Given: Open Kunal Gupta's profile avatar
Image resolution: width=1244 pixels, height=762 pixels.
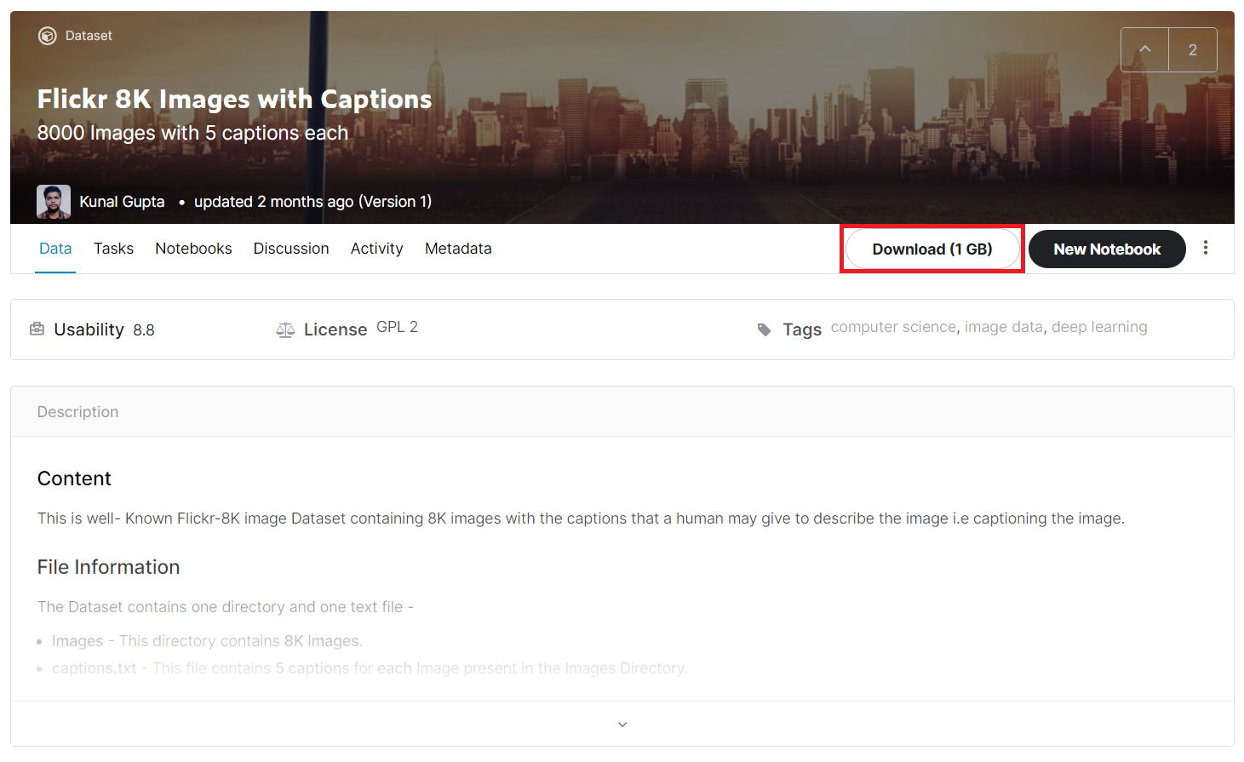Looking at the screenshot, I should 54,202.
